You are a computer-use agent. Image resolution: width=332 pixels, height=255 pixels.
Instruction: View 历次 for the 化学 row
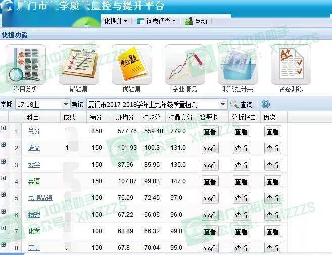pos(272,232)
